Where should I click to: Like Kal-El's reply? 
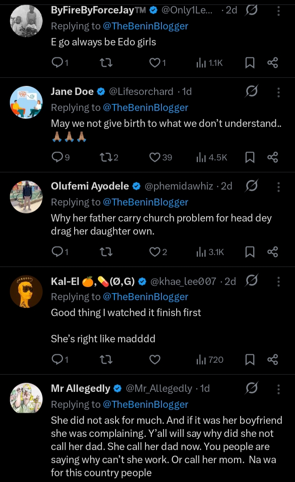click(154, 360)
